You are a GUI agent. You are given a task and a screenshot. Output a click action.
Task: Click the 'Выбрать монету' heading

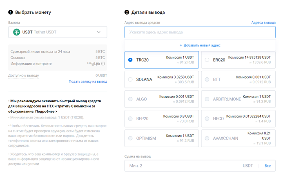33,12
